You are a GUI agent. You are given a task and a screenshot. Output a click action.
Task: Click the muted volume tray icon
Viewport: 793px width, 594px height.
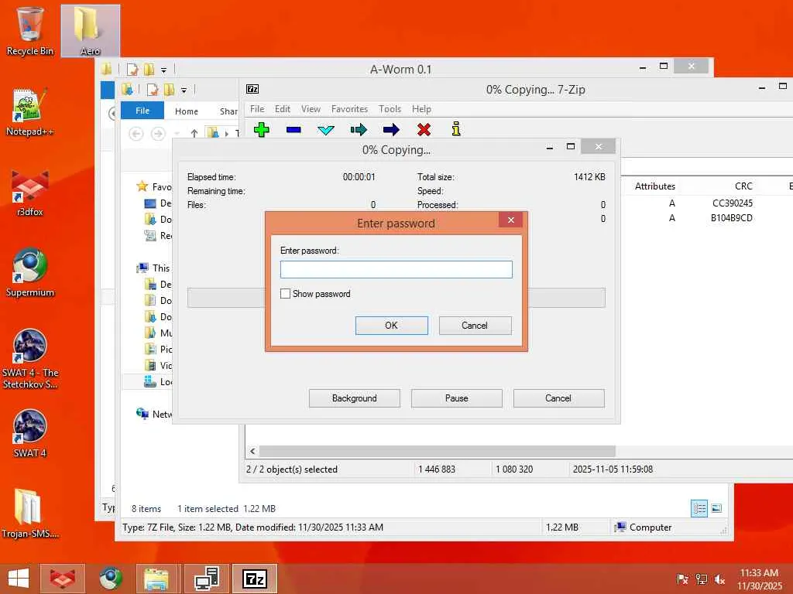719,579
